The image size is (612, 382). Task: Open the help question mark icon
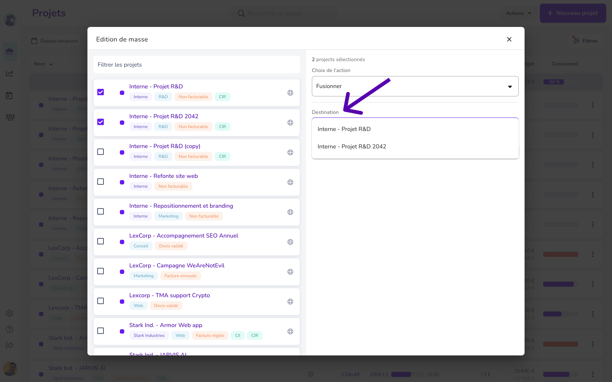click(x=9, y=329)
